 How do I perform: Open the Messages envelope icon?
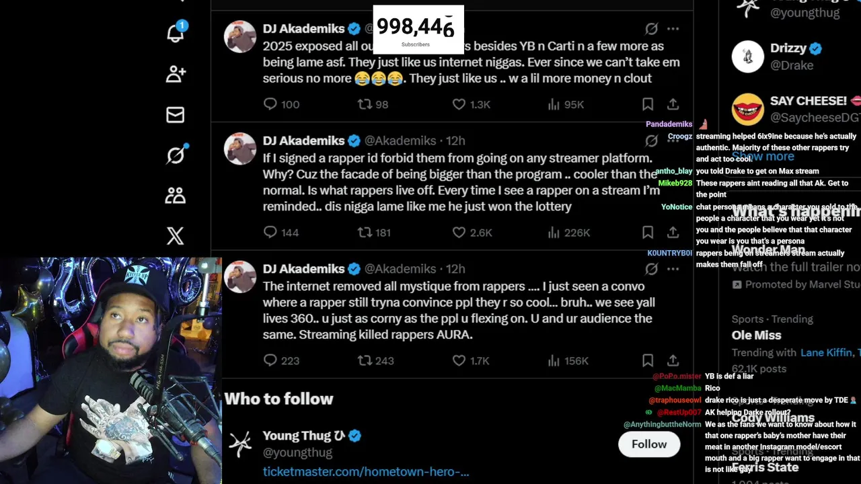tap(176, 115)
